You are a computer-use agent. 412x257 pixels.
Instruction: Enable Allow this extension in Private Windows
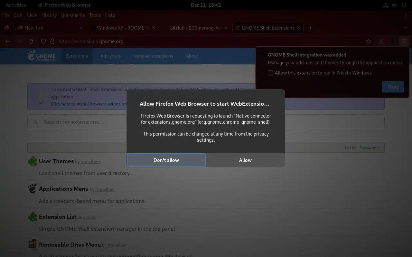270,73
